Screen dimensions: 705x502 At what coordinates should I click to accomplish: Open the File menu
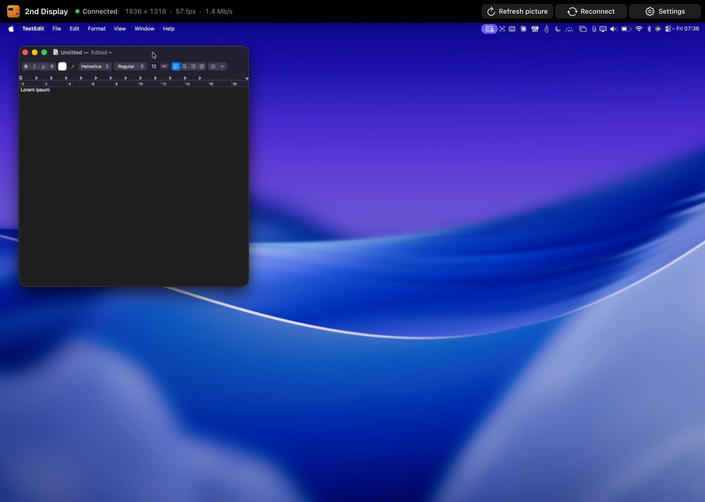tap(56, 29)
